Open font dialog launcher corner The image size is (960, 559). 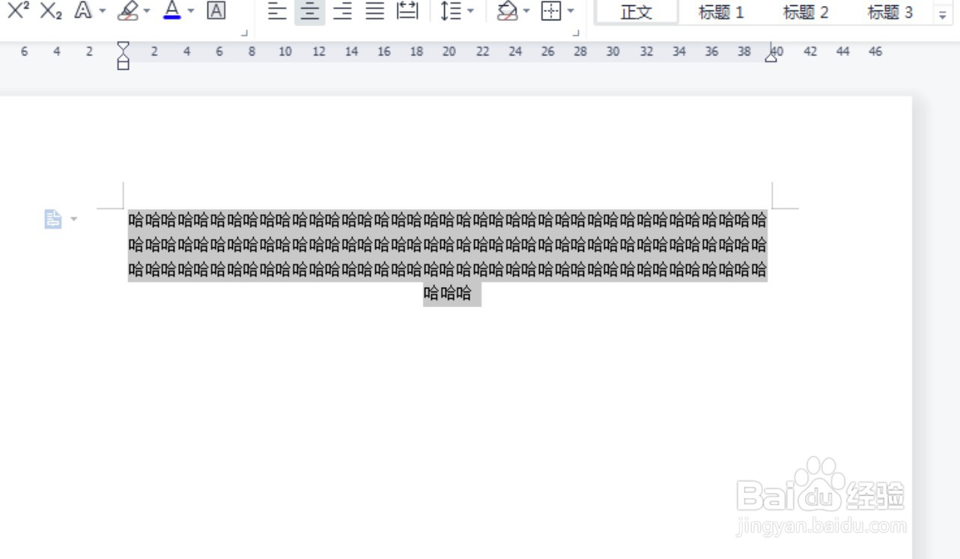[x=244, y=33]
